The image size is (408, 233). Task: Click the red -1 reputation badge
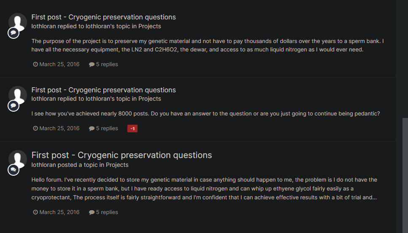click(132, 129)
